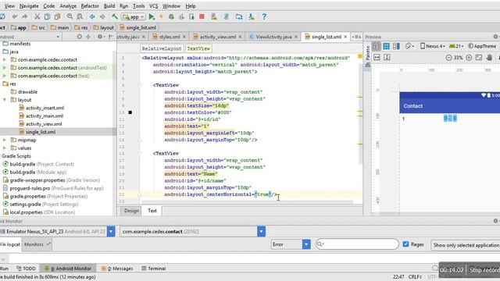500x281 pixels.
Task: Click the logcat search input field
Action: (357, 244)
